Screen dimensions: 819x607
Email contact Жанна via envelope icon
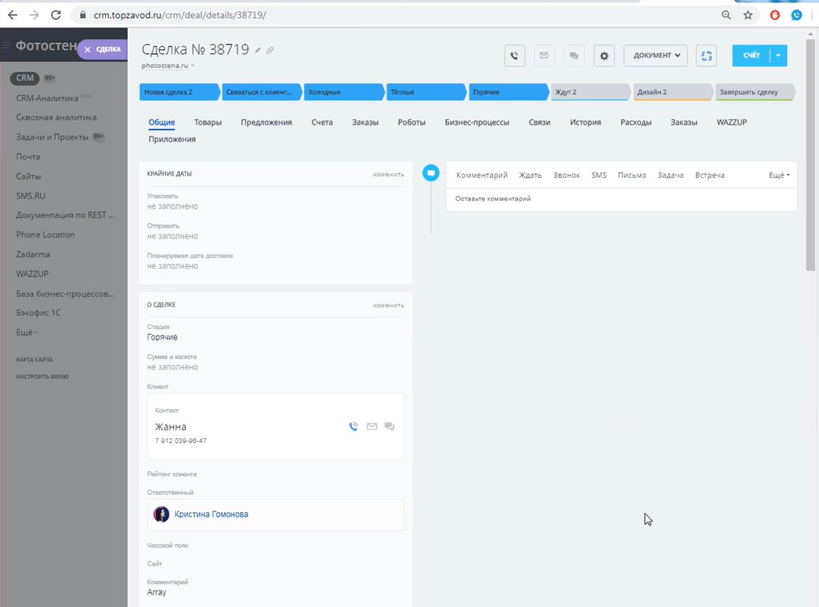pos(372,427)
